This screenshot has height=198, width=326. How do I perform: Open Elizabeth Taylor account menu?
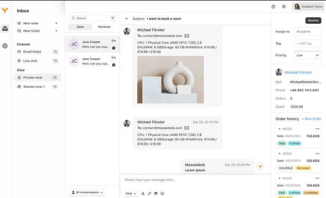(308, 6)
